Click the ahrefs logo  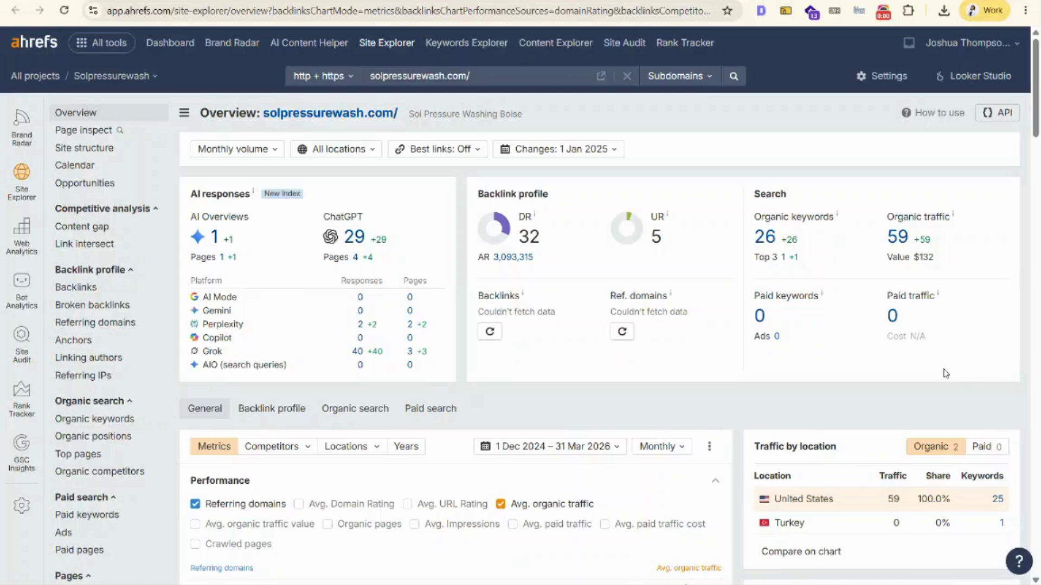(x=34, y=42)
